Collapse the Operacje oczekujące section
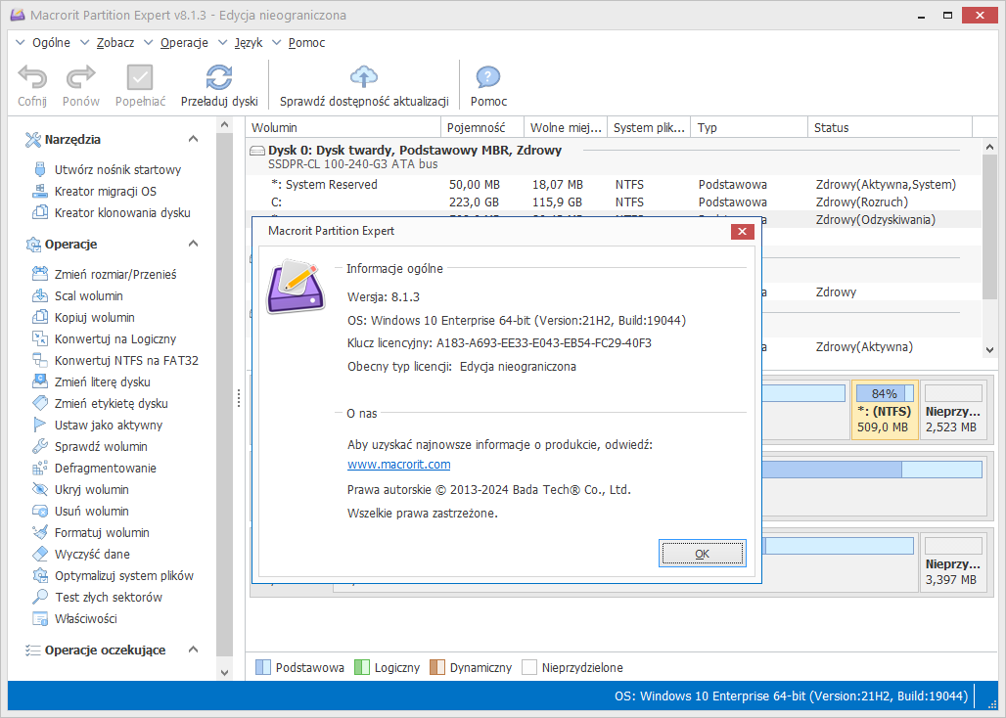Viewport: 1006px width, 718px height. point(193,650)
